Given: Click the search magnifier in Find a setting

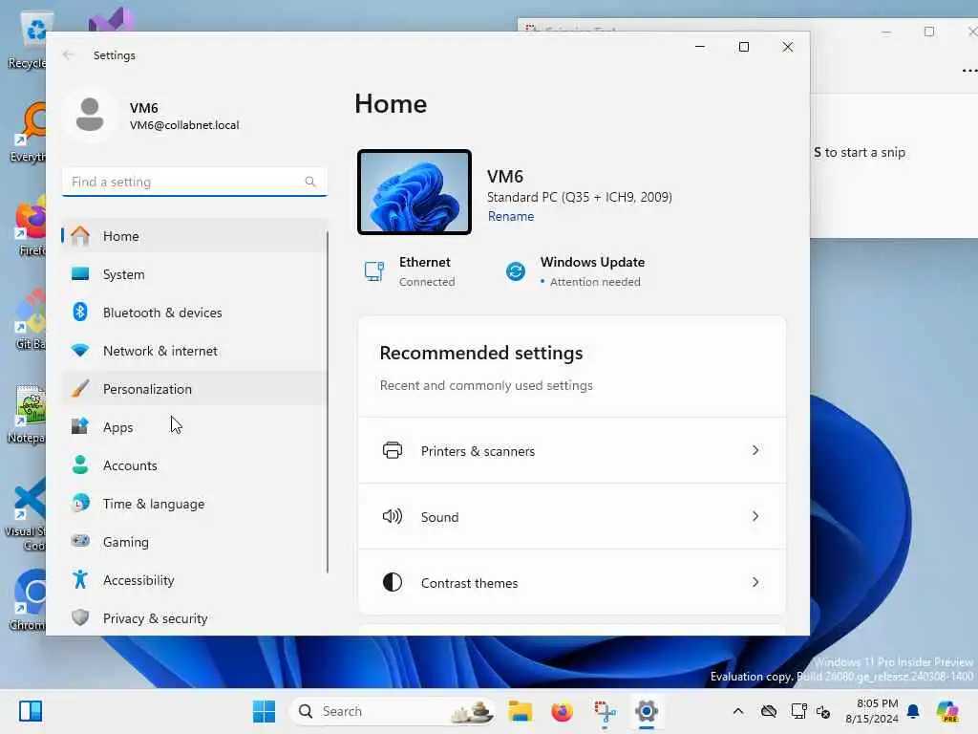Looking at the screenshot, I should [x=310, y=182].
